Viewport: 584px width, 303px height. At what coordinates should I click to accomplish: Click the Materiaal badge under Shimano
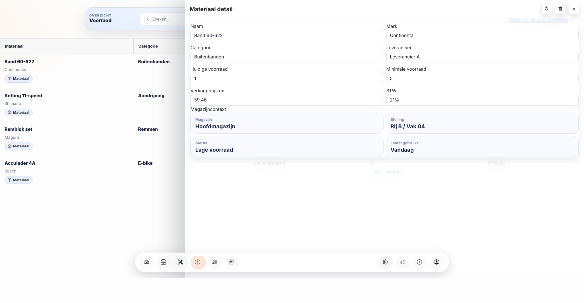click(x=19, y=113)
